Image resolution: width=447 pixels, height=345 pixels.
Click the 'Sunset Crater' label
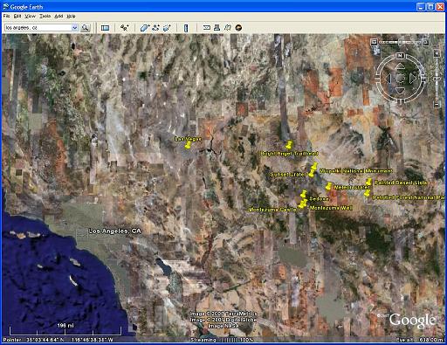point(288,175)
